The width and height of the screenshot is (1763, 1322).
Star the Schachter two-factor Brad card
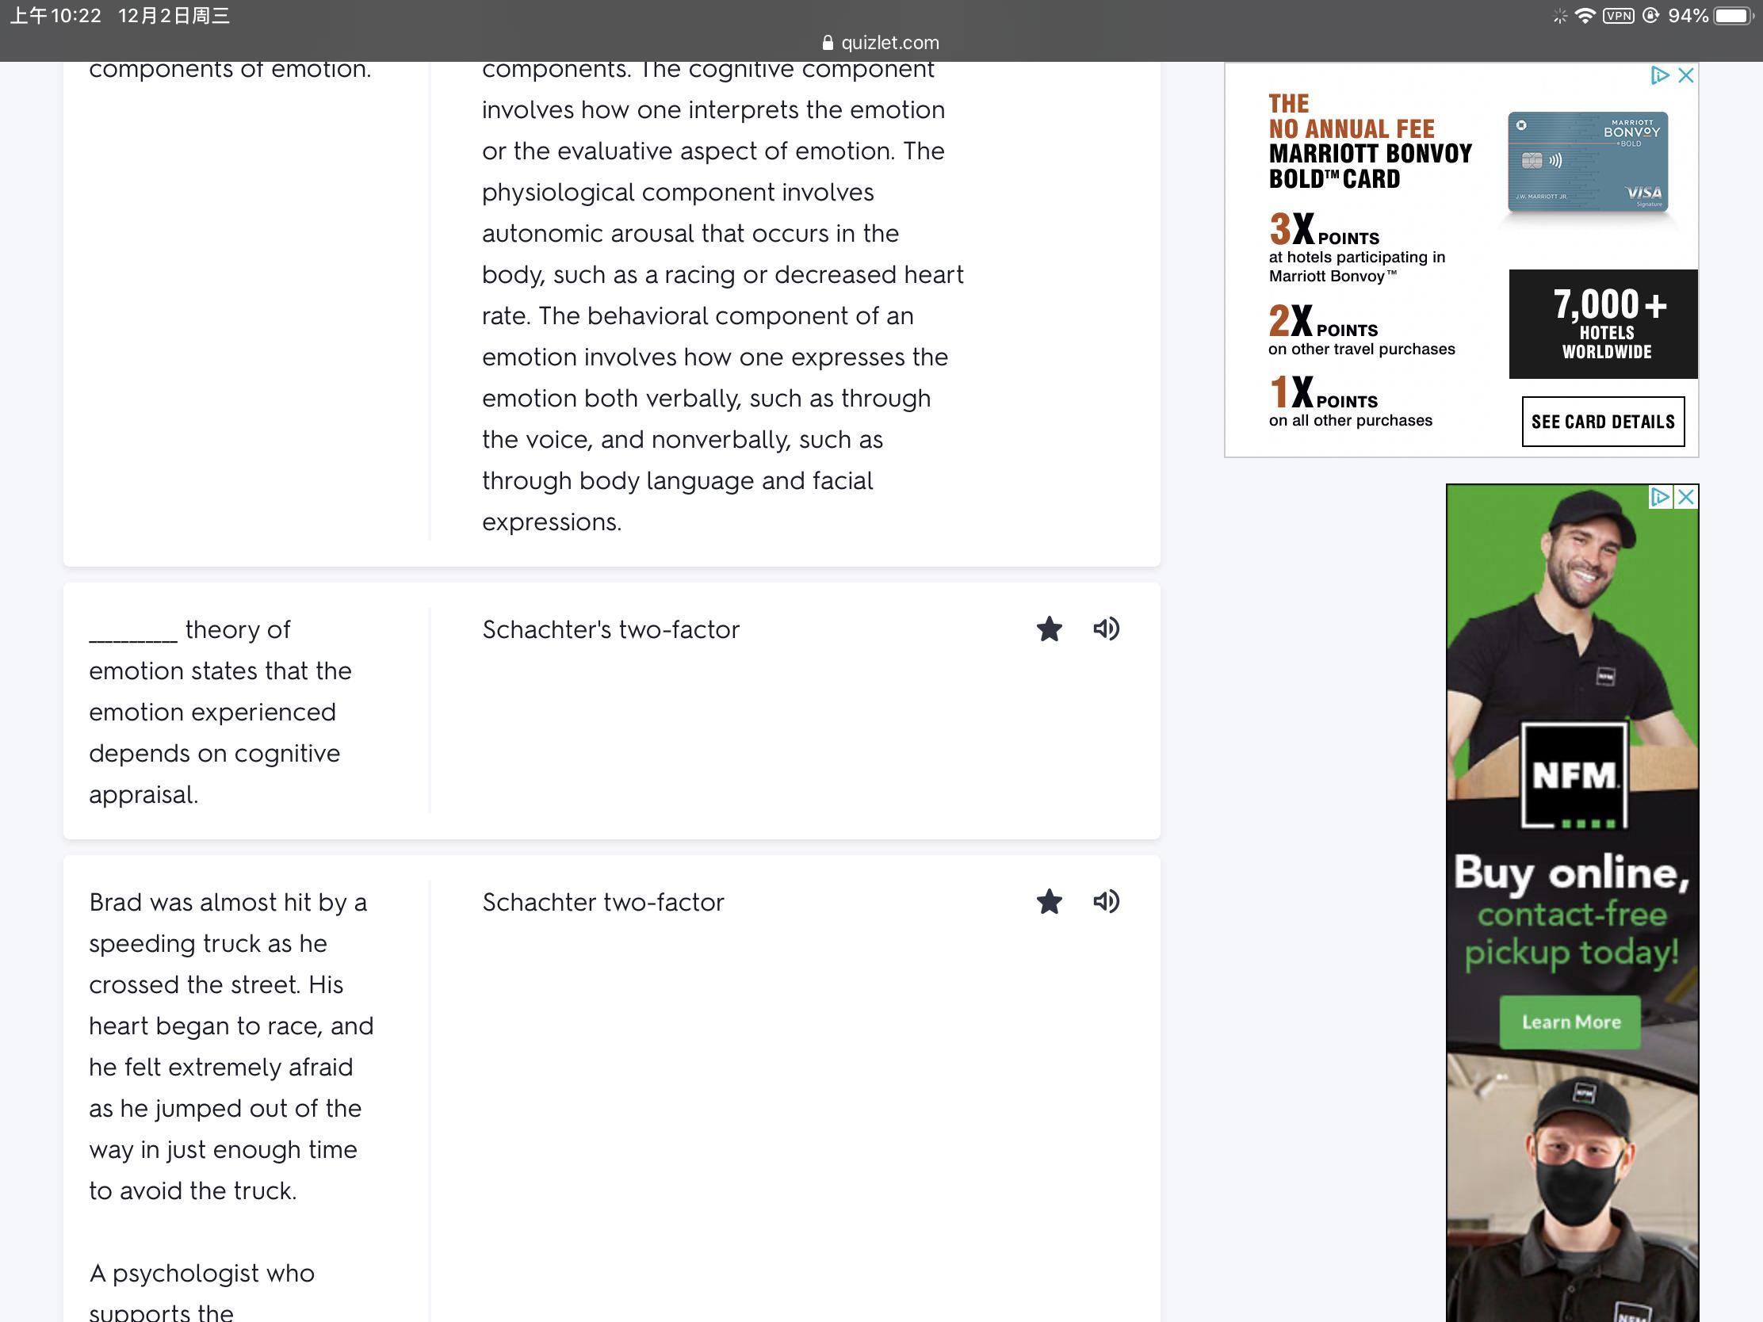(1049, 902)
